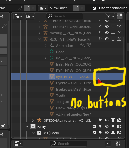Uncheck the Body collection exclude checkbox
The height and width of the screenshot is (148, 129).
pyautogui.click(x=94, y=126)
